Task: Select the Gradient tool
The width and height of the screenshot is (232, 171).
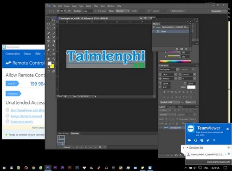Action: pyautogui.click(x=53, y=41)
